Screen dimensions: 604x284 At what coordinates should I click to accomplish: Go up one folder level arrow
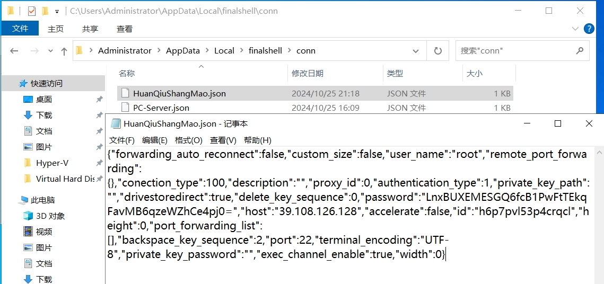pos(64,51)
